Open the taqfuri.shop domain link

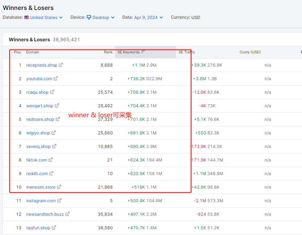click(38, 228)
